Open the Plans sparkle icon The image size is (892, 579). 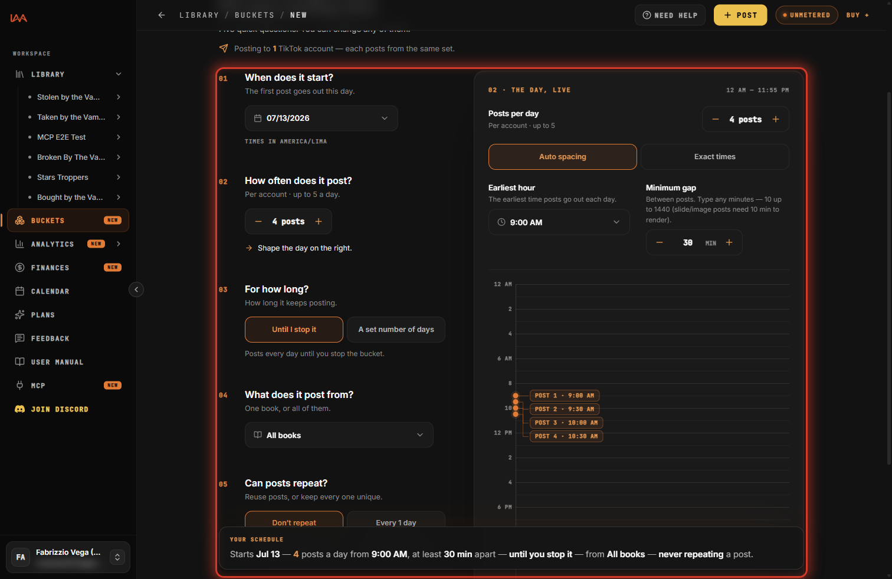click(19, 315)
